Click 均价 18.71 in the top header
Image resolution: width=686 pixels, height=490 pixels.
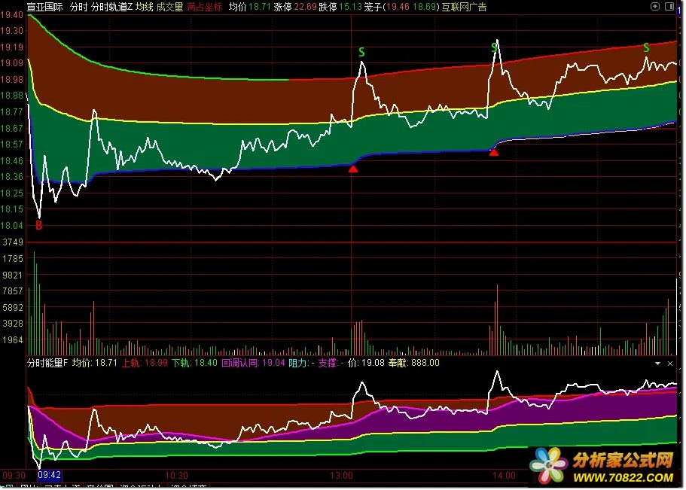coord(249,7)
